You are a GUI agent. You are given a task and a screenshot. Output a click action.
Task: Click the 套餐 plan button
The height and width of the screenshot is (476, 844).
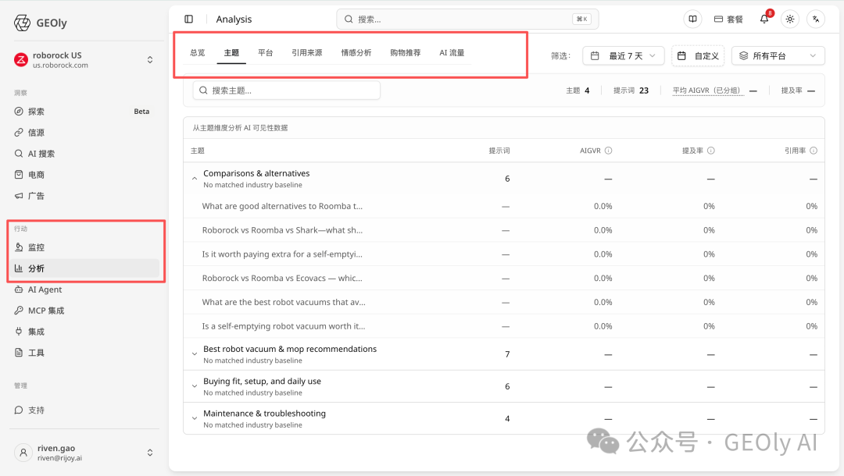(728, 20)
